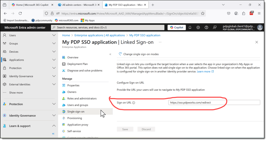Viewport: 267px width, 141px height.
Task: Click the Sign on URL info icon
Action: (x=133, y=103)
